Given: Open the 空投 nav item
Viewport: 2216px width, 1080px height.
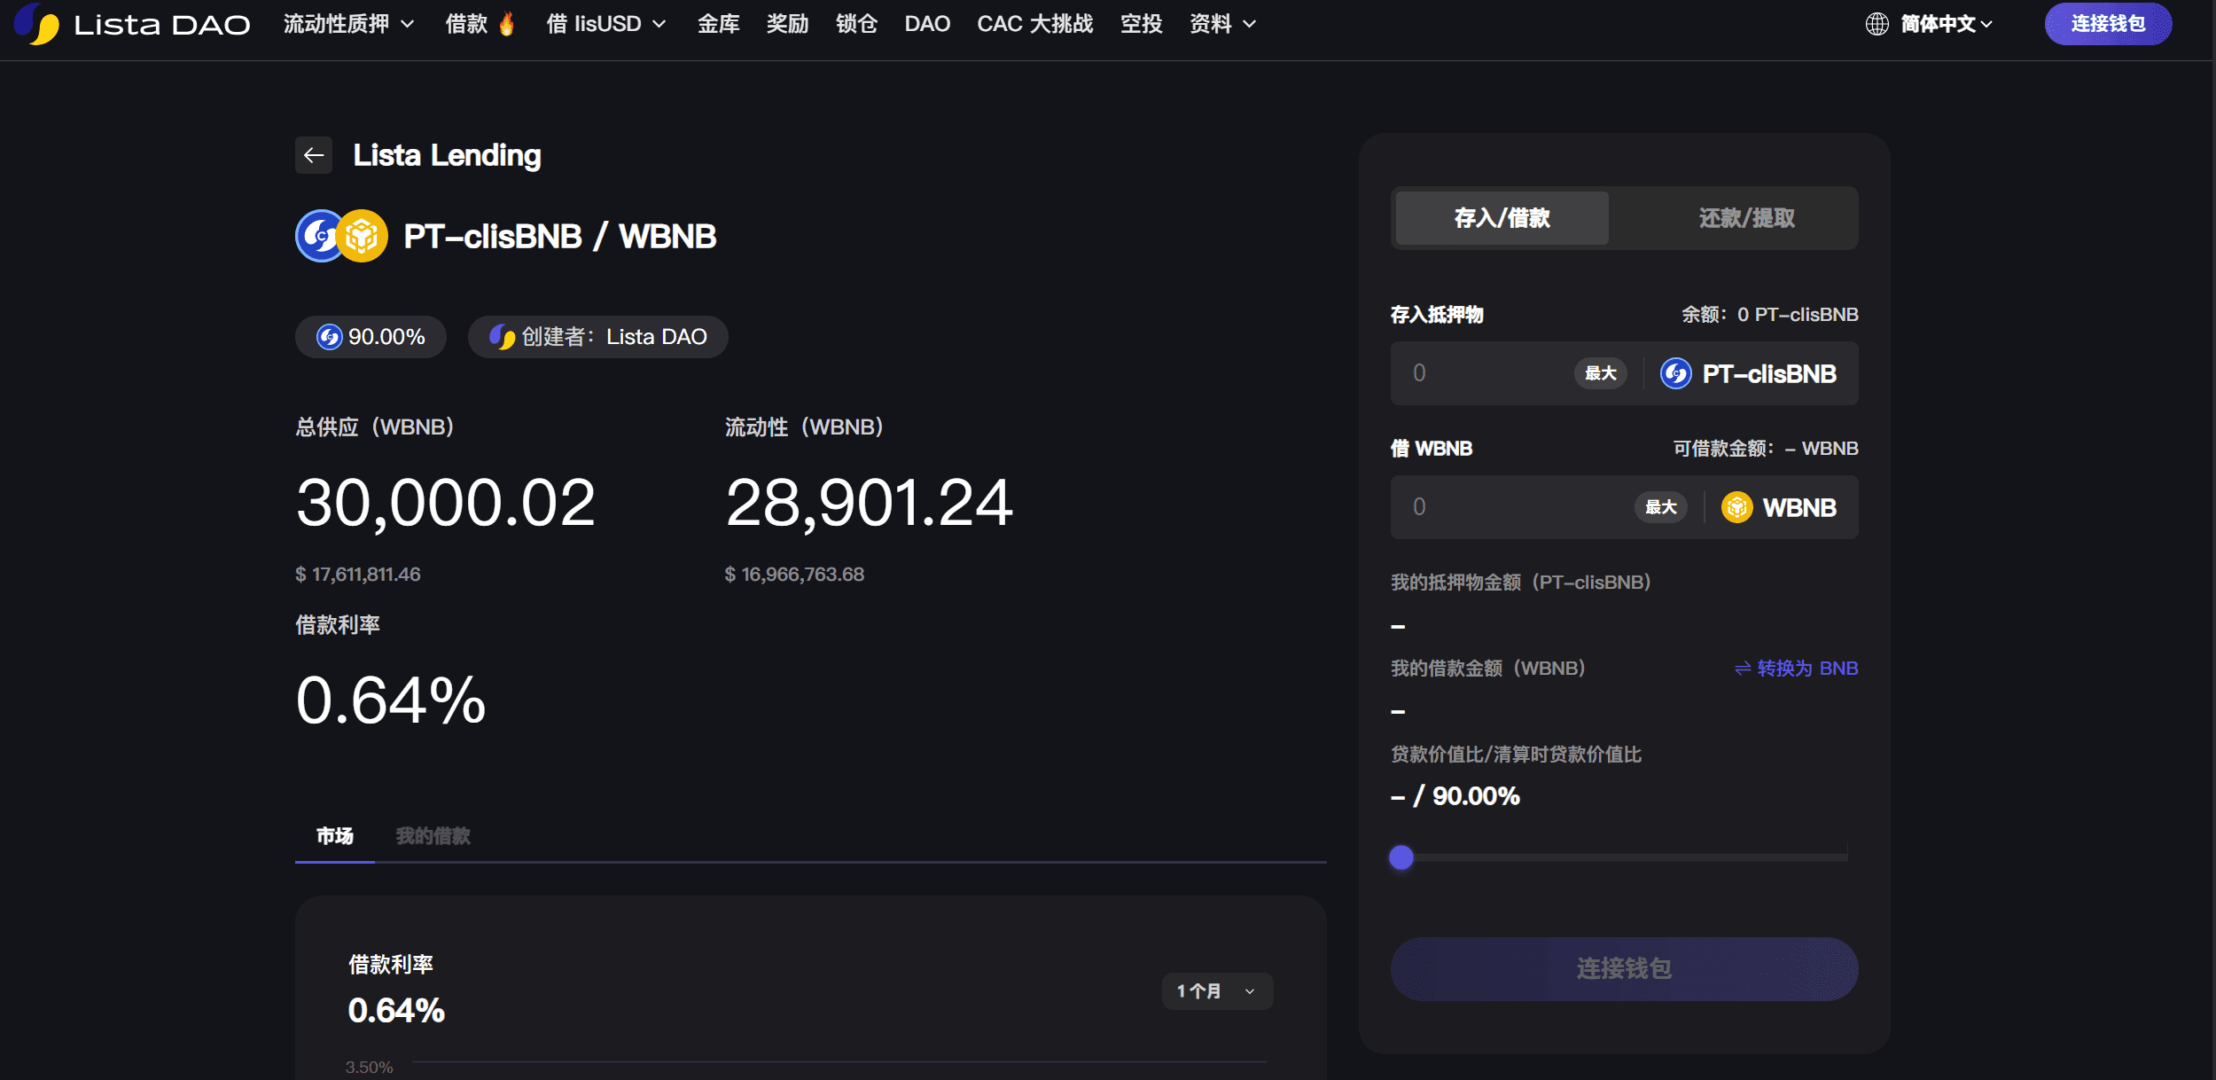Looking at the screenshot, I should pyautogui.click(x=1141, y=24).
